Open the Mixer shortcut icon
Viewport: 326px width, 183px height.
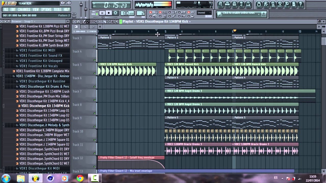[x=248, y=4]
